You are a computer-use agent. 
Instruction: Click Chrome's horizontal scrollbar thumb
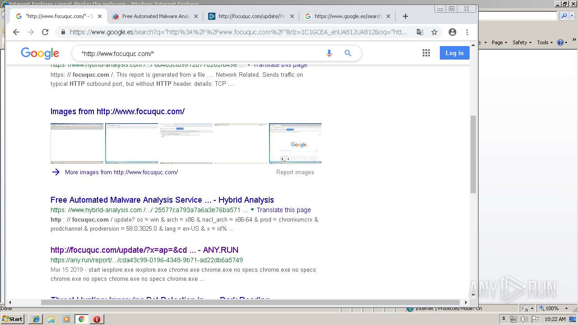coord(250,302)
